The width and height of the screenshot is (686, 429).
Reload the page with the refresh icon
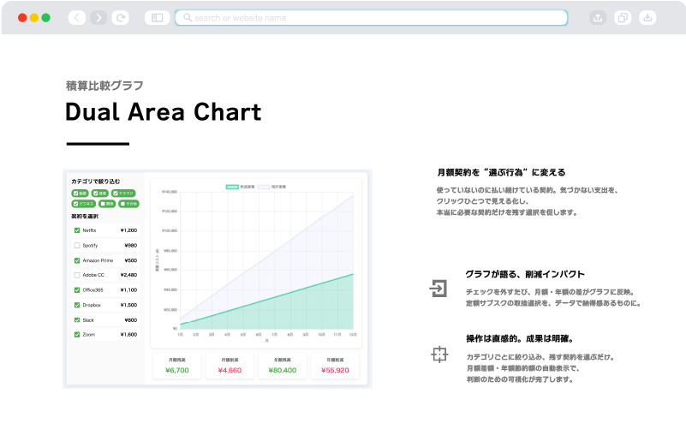121,17
